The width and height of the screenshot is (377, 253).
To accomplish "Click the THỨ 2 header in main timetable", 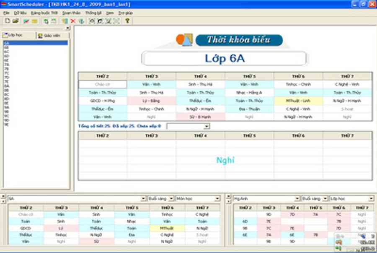I will pyautogui.click(x=102, y=76).
